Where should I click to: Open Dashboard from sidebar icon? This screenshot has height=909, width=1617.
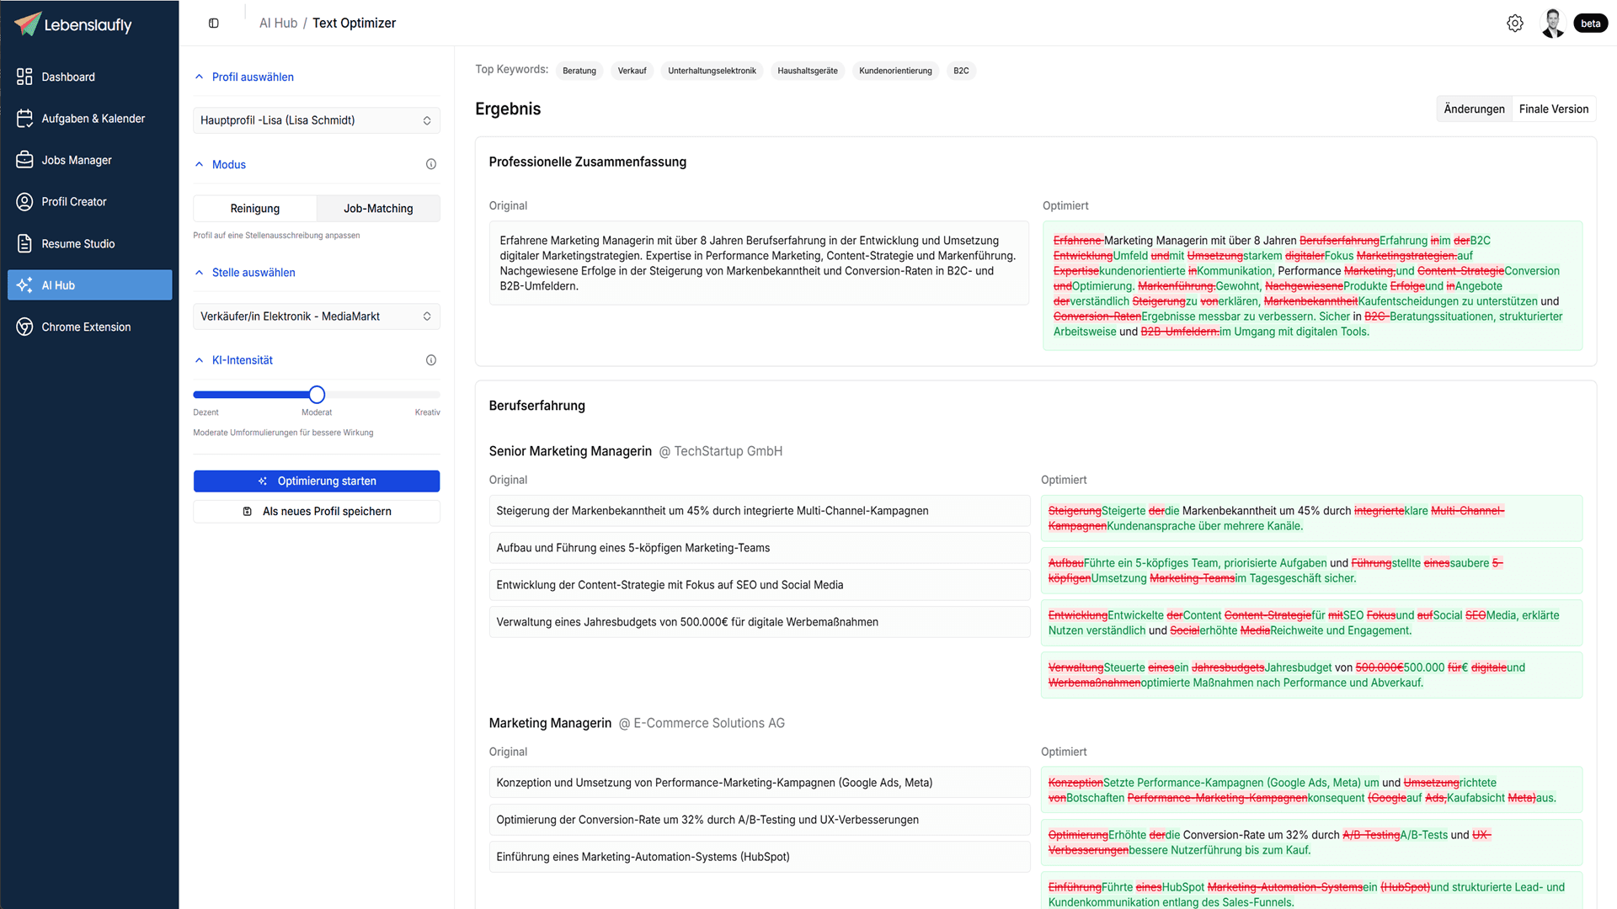point(24,77)
